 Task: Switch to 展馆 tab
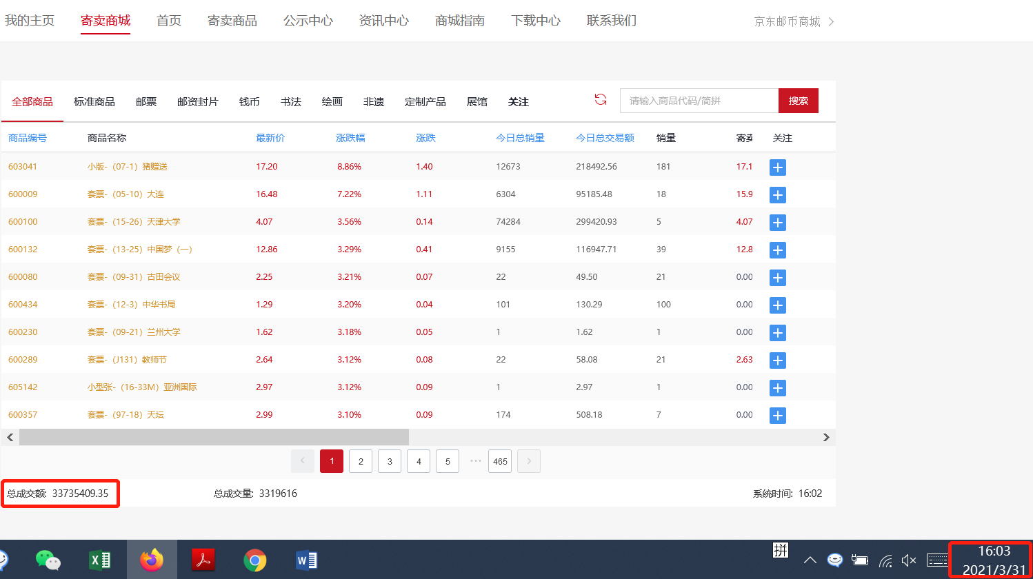click(x=477, y=101)
